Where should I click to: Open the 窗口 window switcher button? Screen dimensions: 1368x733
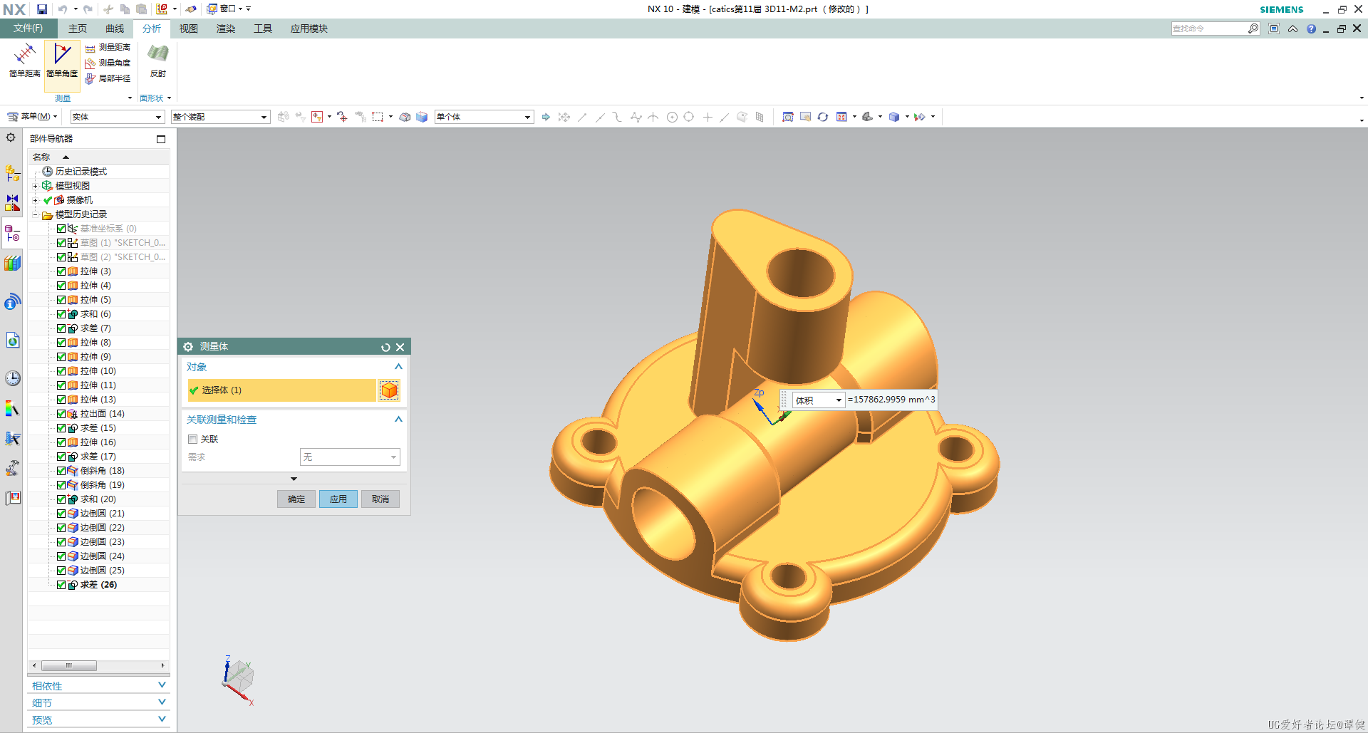click(225, 9)
